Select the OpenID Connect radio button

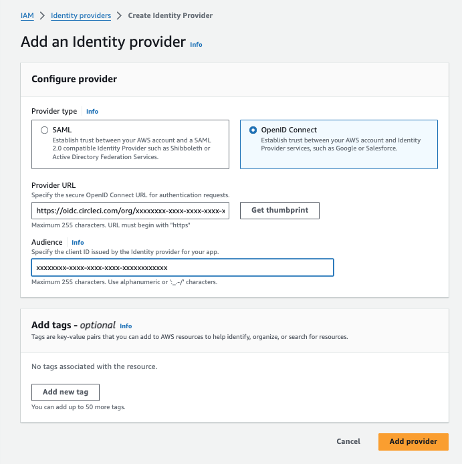pos(253,130)
